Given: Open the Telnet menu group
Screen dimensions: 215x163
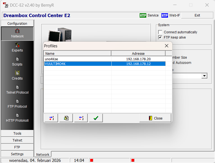Looking at the screenshot, I should click(x=17, y=140).
